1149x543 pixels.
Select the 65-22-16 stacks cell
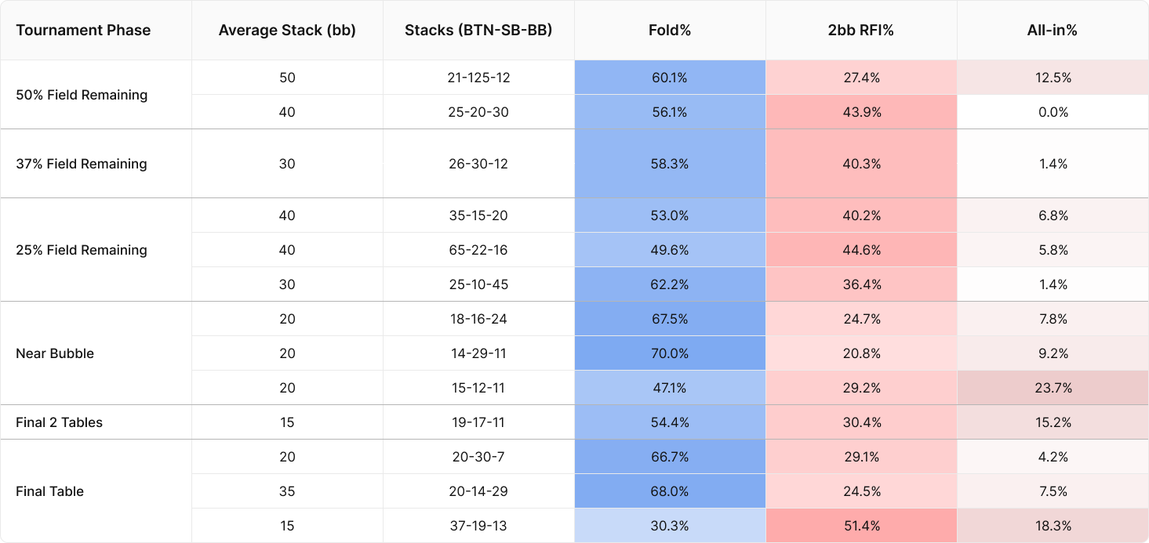click(478, 250)
